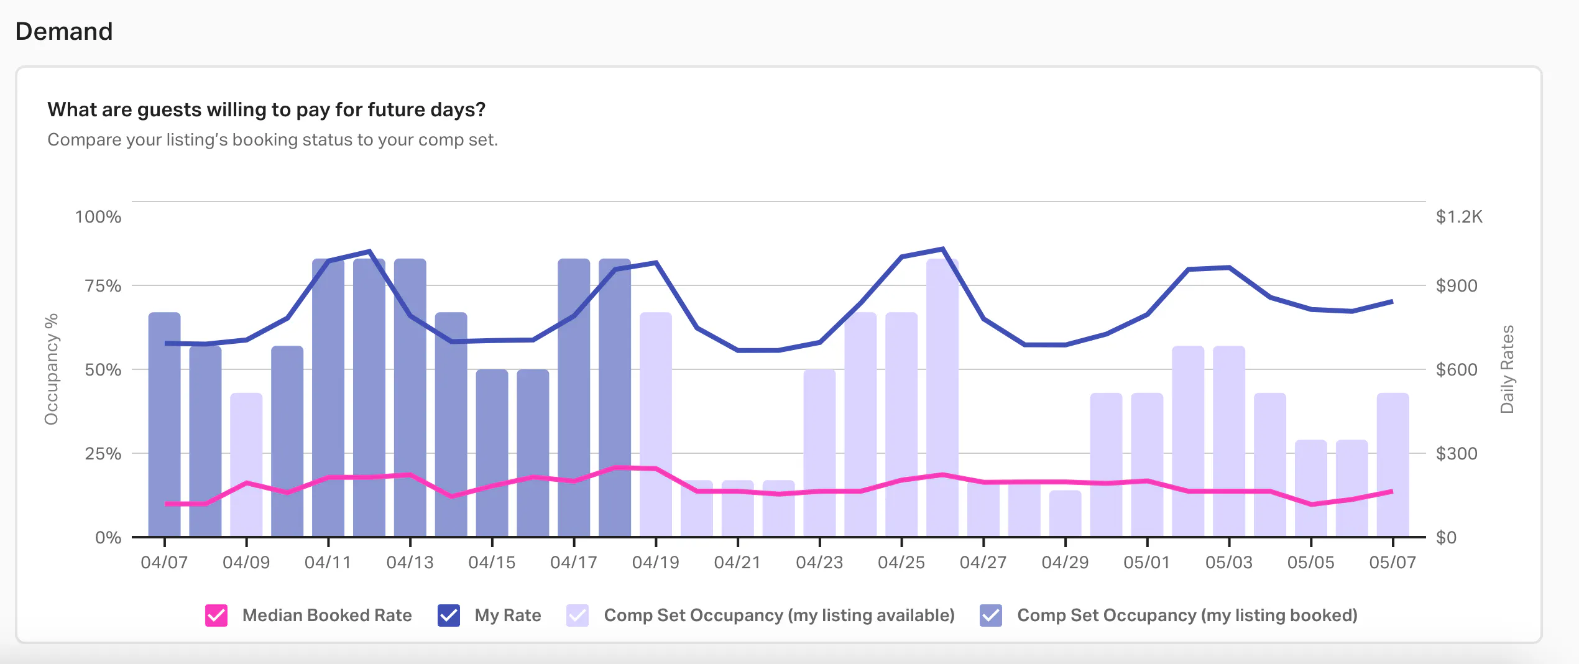
Task: Click the 05/05 date axis label
Action: coord(1311,563)
